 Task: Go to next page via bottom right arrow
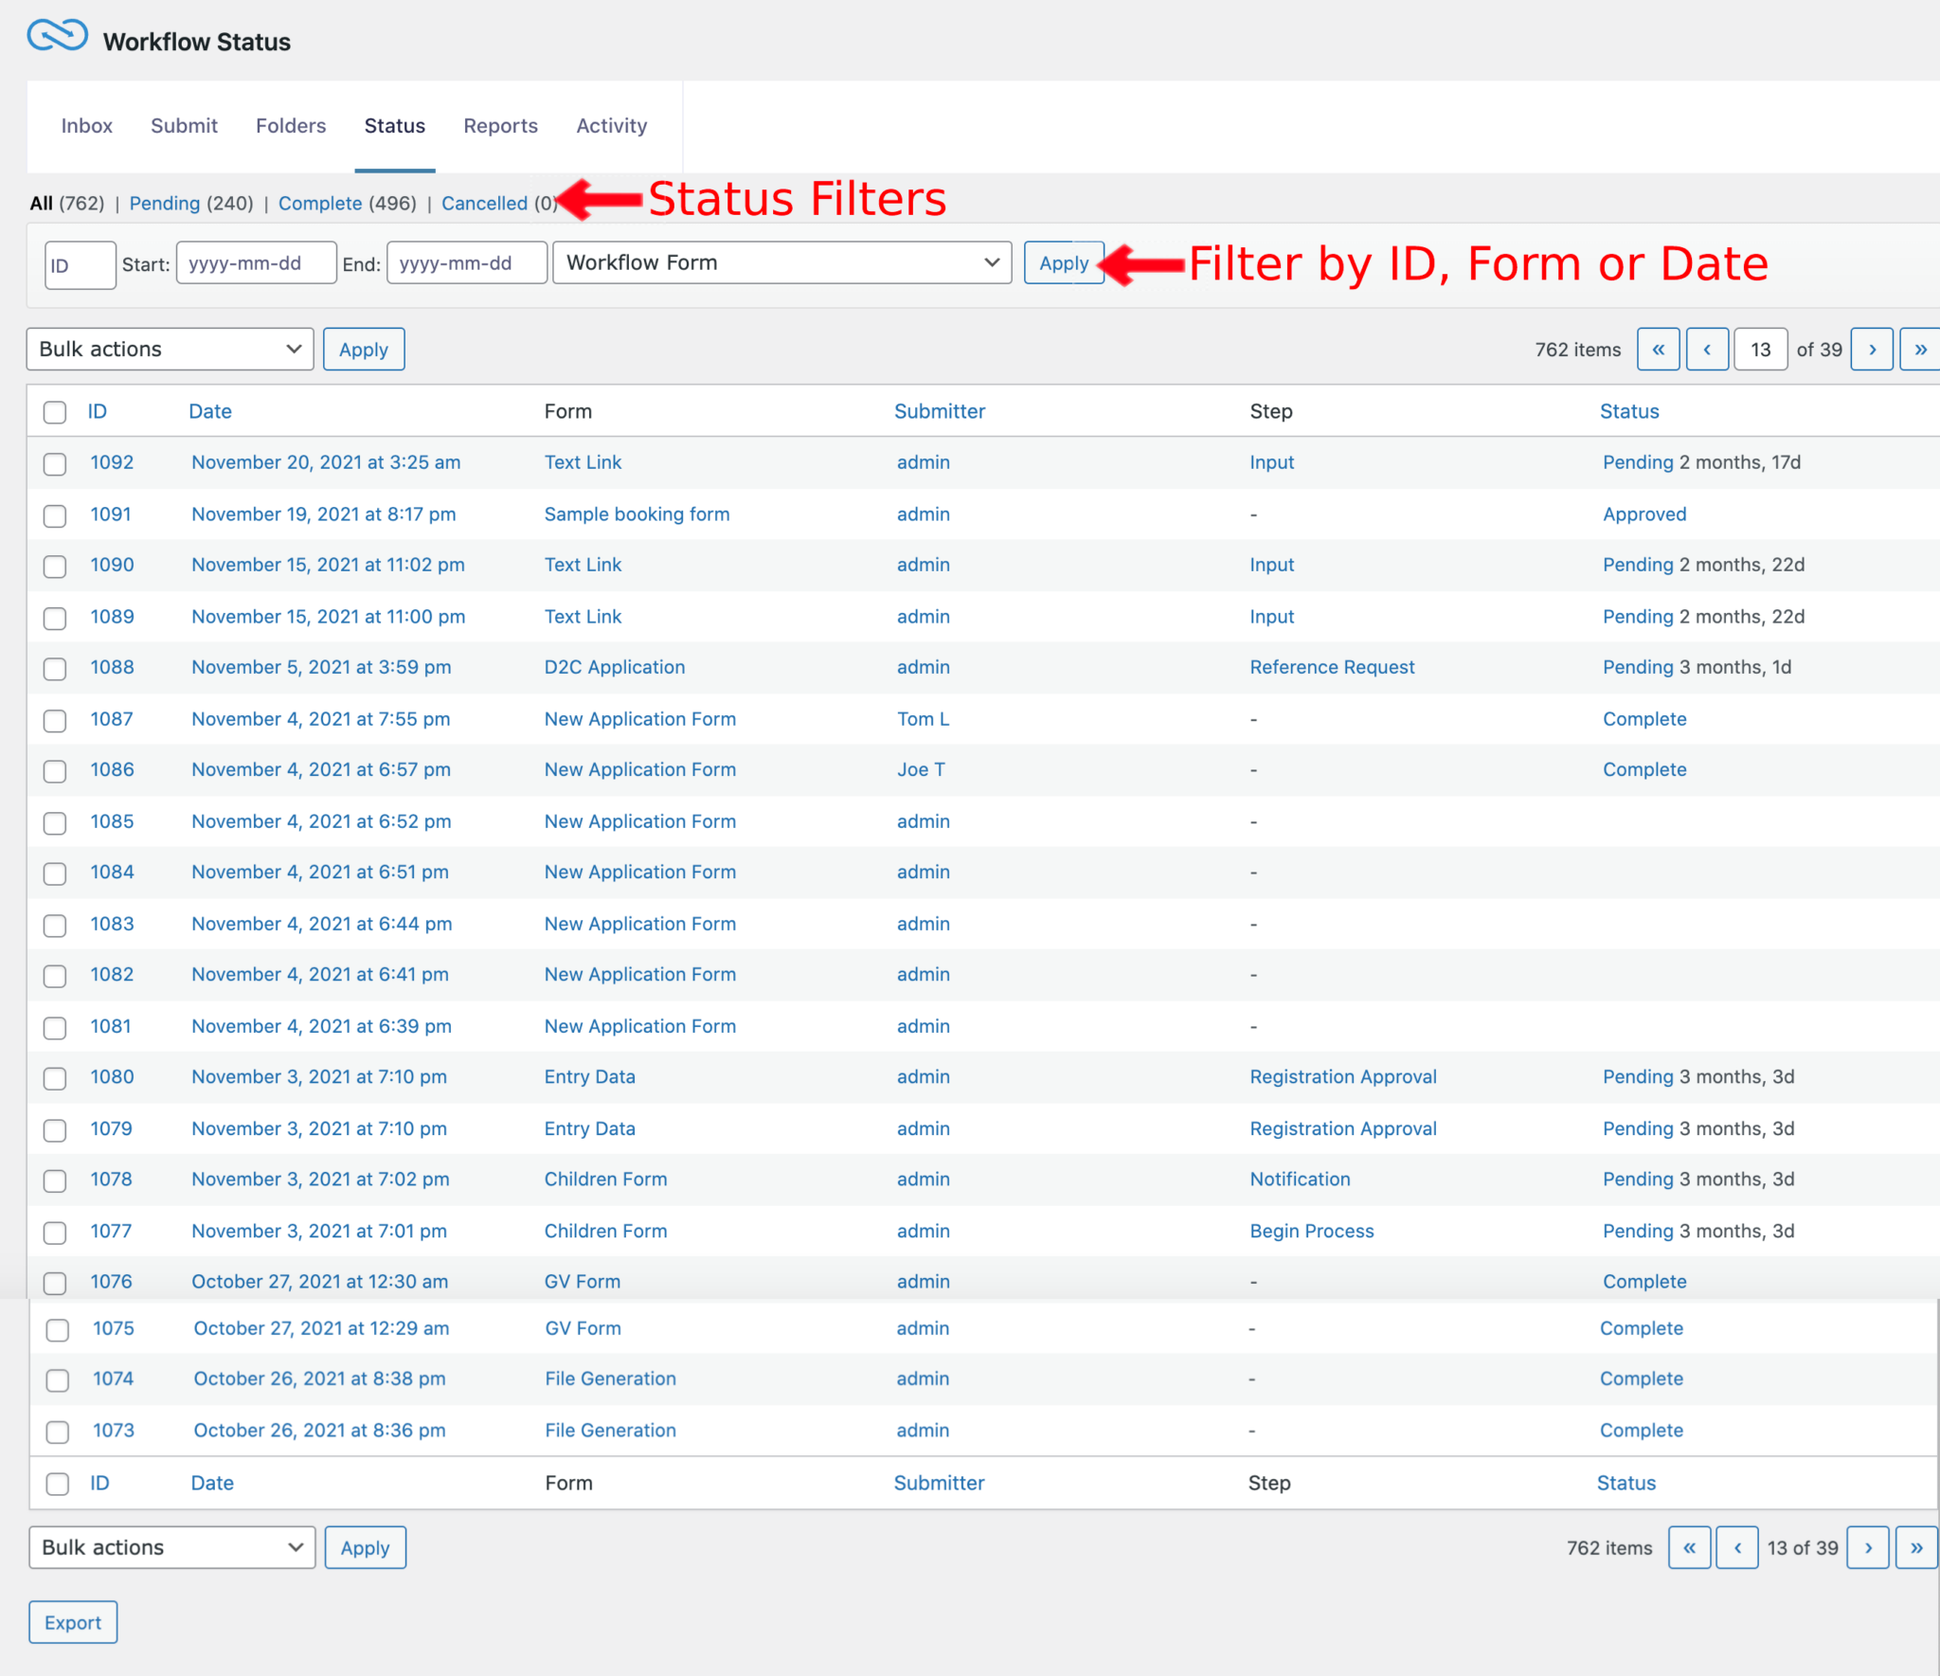click(x=1867, y=1547)
